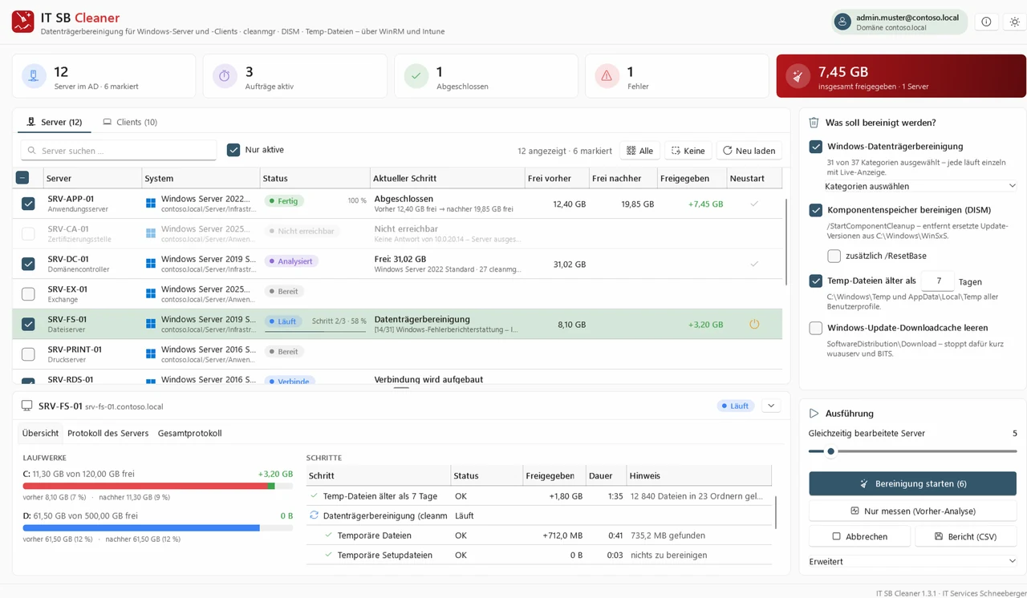Image resolution: width=1027 pixels, height=598 pixels.
Task: Enable 'Windows-Update-Downloadcache leeren' checkbox
Action: coord(816,328)
